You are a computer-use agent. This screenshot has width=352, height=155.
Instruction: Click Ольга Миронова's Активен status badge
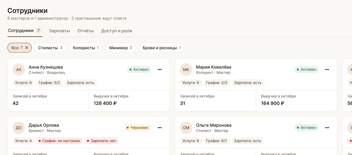tap(307, 128)
